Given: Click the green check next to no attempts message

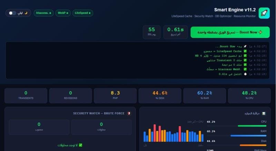Looking at the screenshot, I should click(x=80, y=145).
